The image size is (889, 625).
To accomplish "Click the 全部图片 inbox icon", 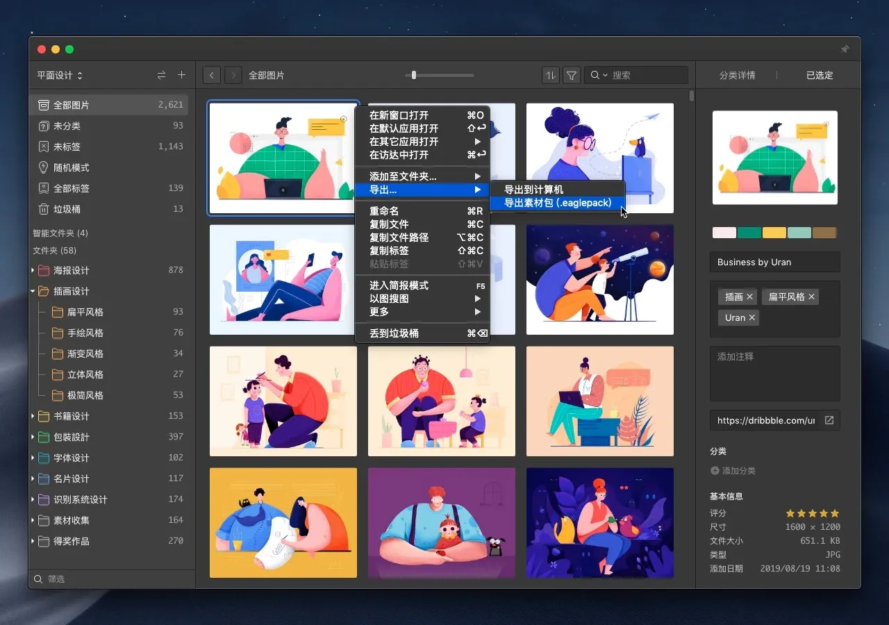I will pyautogui.click(x=43, y=105).
